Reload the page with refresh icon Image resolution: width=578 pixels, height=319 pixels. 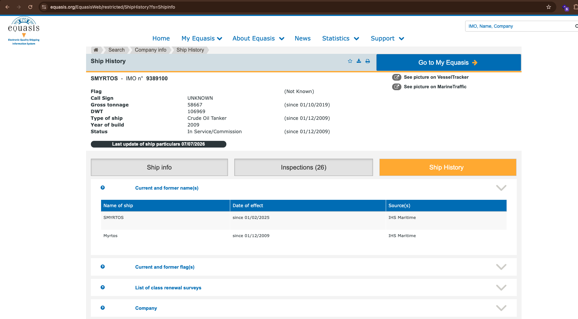[30, 7]
